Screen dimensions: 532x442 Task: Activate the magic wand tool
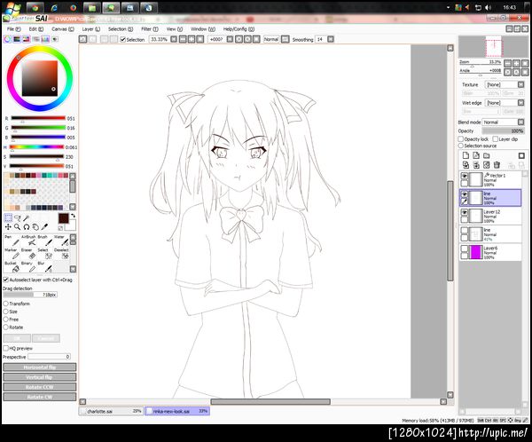(27, 217)
